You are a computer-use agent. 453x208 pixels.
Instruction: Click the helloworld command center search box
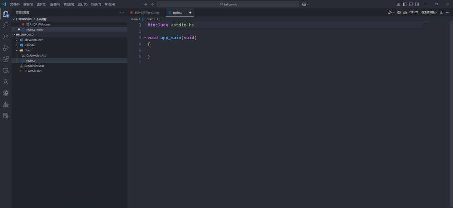tap(228, 4)
